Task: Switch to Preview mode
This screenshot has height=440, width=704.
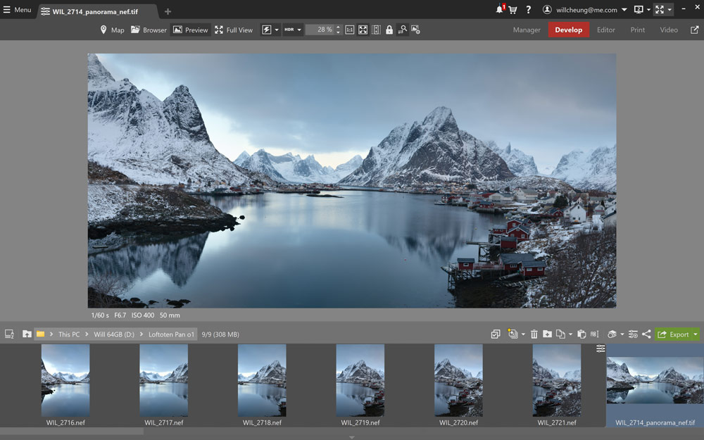Action: click(190, 30)
